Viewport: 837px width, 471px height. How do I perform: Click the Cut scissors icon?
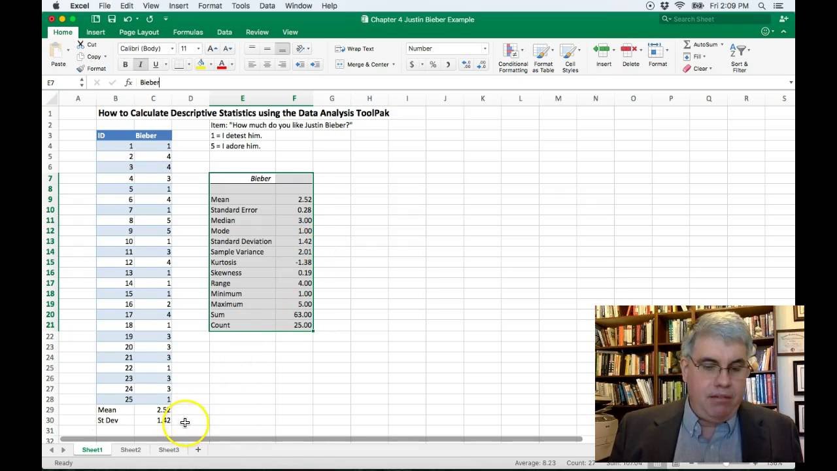click(x=80, y=44)
